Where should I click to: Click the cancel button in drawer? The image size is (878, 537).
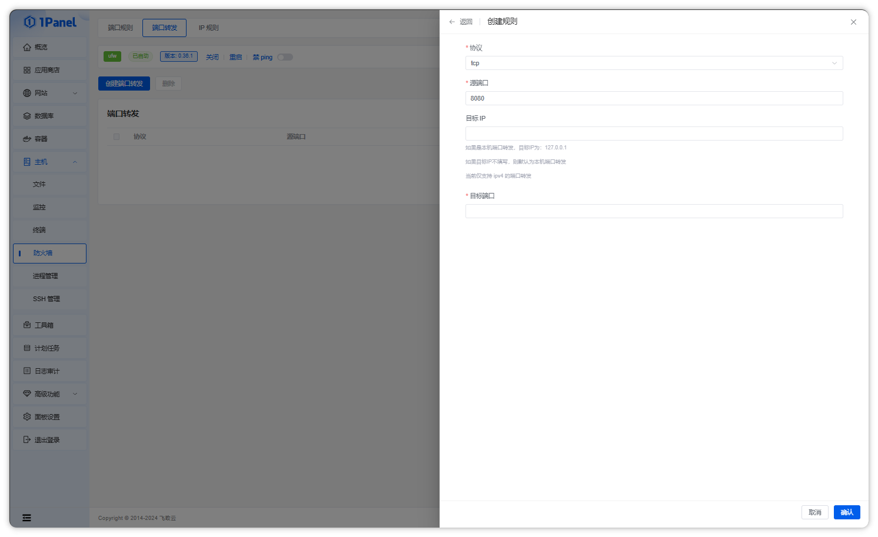(814, 512)
